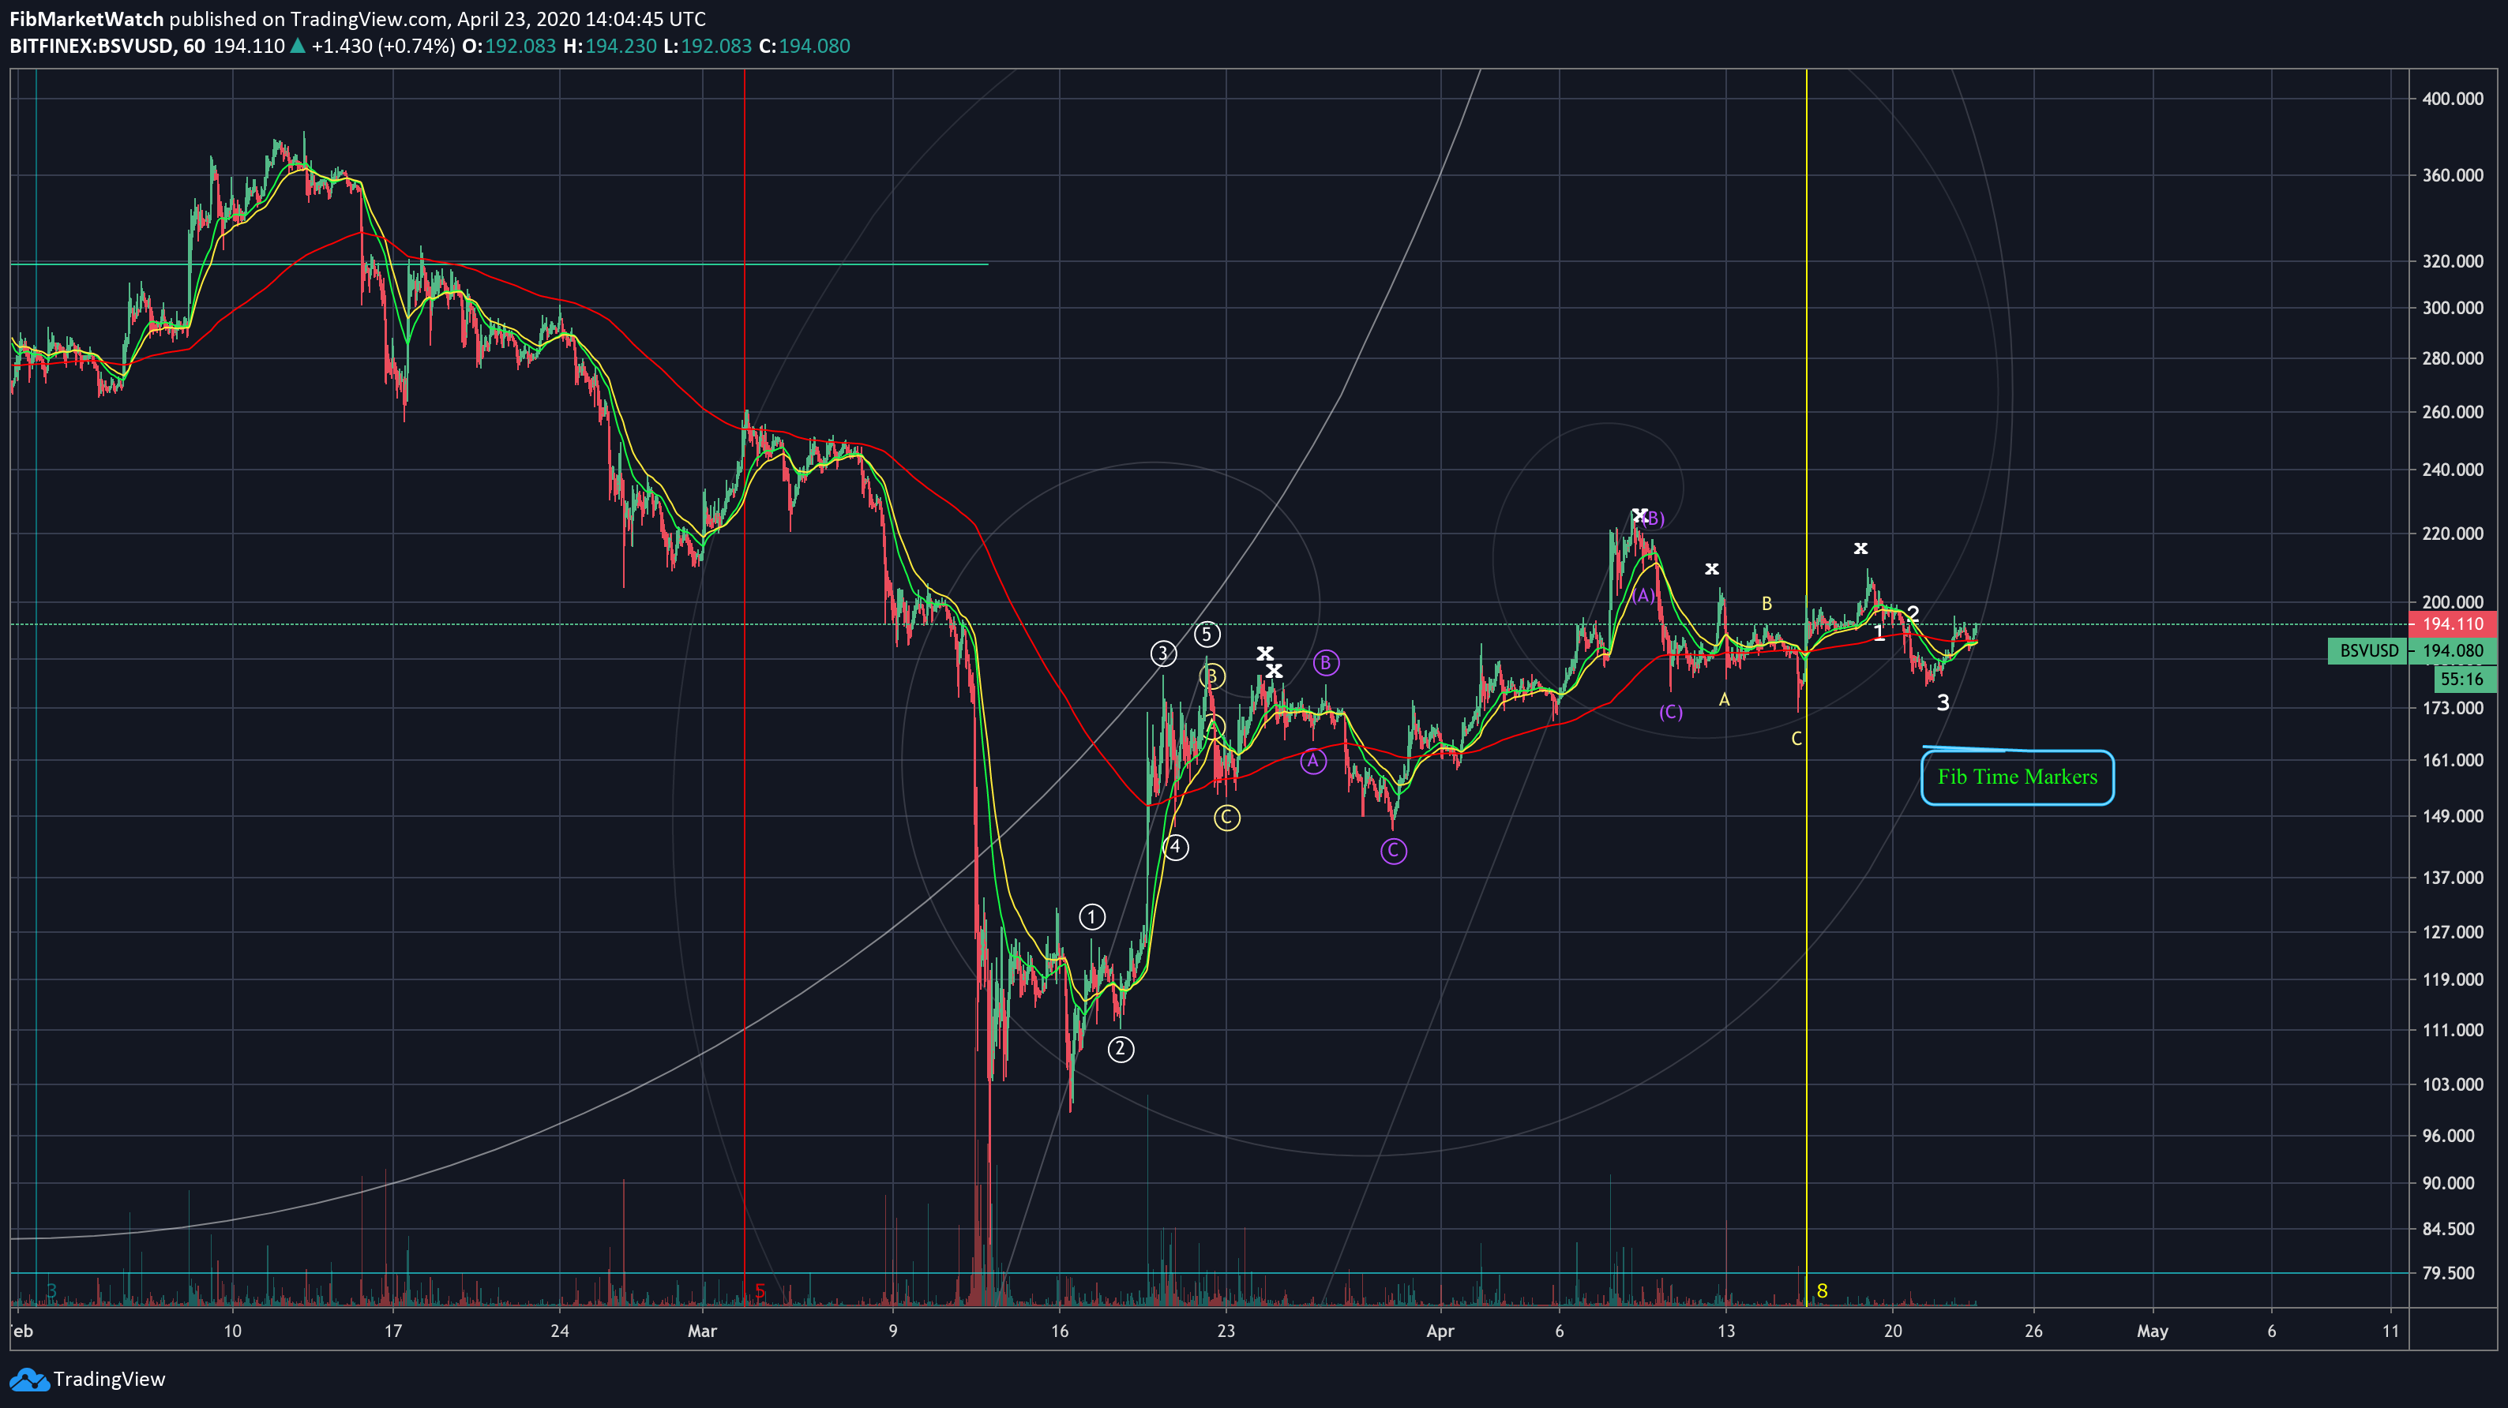Click the 320.000 price axis label
2508x1408 pixels.
[x=2453, y=260]
